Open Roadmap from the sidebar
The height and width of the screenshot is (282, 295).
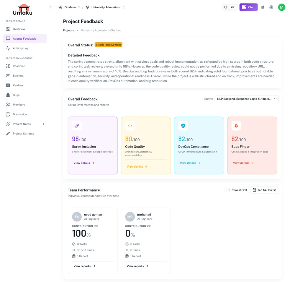[x=19, y=66]
